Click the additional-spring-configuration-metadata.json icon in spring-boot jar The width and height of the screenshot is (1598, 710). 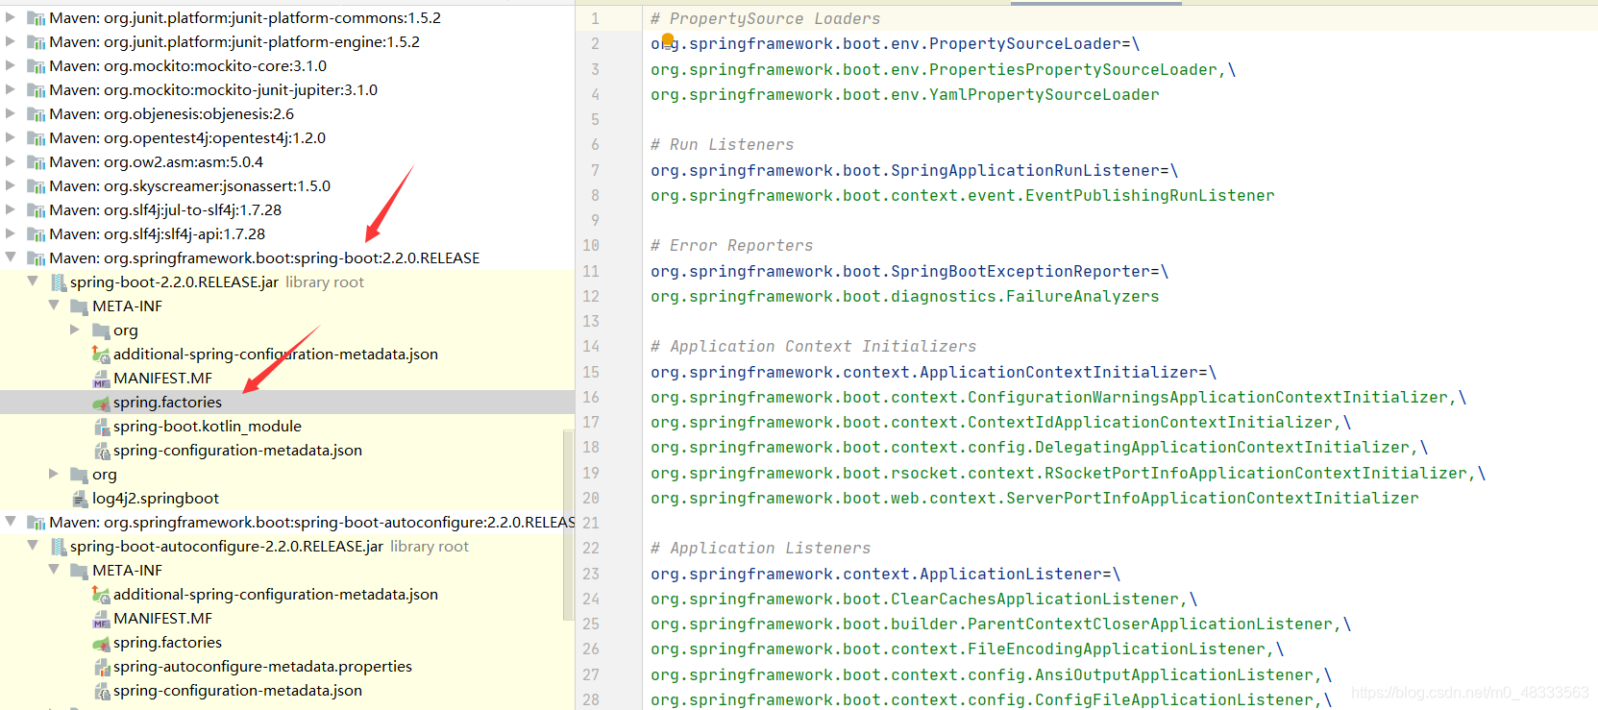101,355
